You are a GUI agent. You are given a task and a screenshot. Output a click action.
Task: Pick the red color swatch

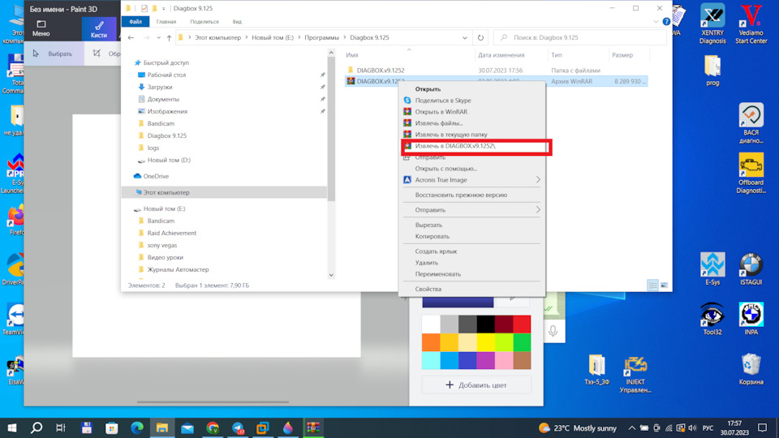pyautogui.click(x=522, y=324)
